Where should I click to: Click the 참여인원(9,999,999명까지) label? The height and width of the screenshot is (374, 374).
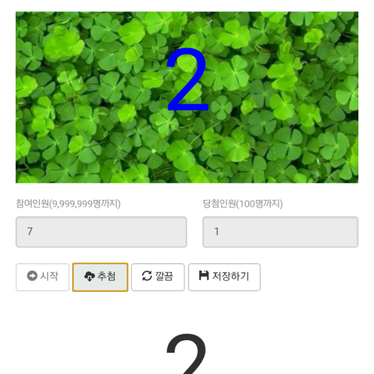[x=68, y=204]
